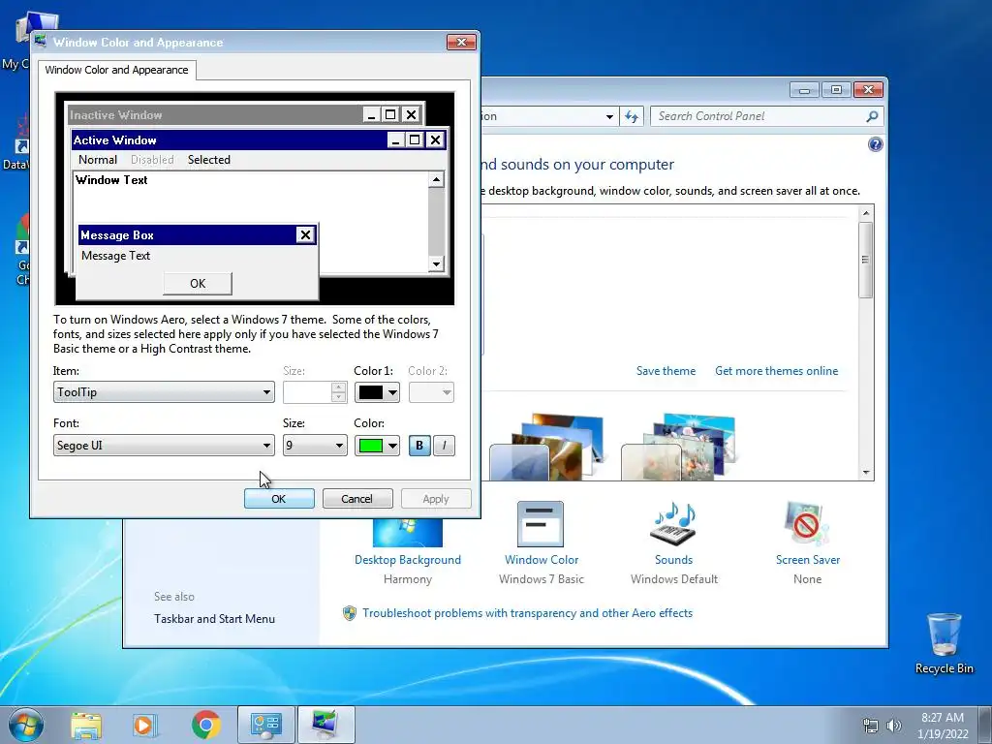Open the font Size dropdown showing 9
Viewport: 992px width, 744px height.
[x=315, y=446]
